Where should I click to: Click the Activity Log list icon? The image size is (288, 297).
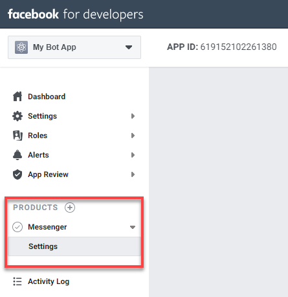[17, 281]
